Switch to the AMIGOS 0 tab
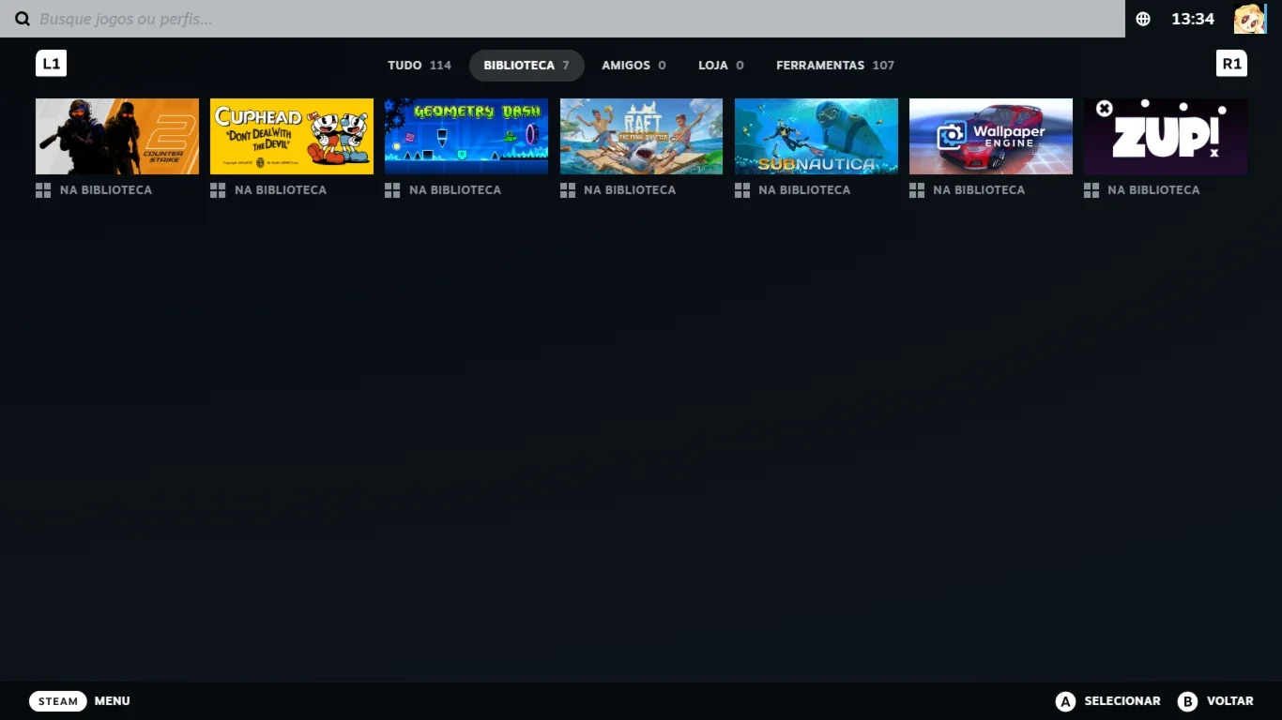 [x=633, y=66]
